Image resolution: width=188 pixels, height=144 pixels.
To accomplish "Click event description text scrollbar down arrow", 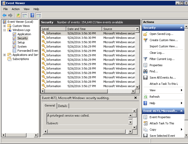I will (130, 122).
